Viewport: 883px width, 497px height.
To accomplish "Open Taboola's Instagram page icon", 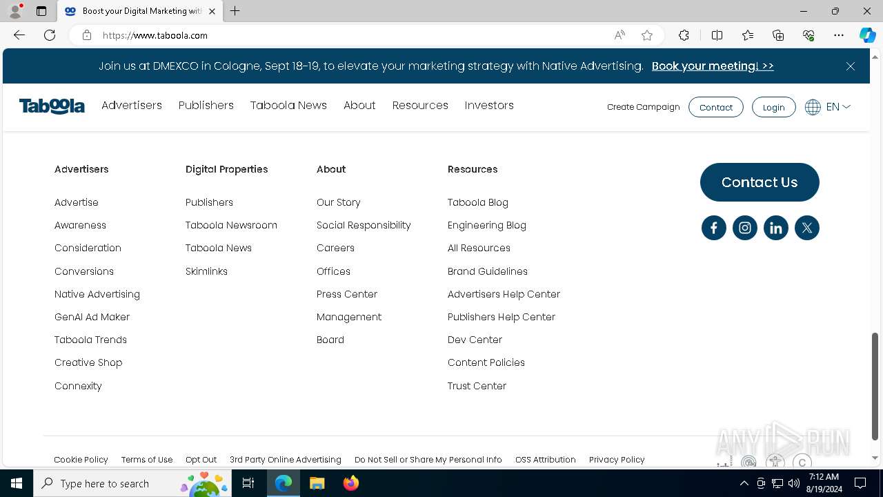I will coord(745,228).
